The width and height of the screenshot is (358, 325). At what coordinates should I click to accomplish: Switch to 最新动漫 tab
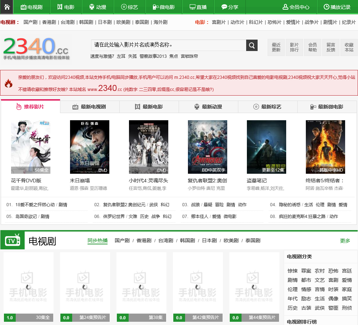tap(208, 107)
